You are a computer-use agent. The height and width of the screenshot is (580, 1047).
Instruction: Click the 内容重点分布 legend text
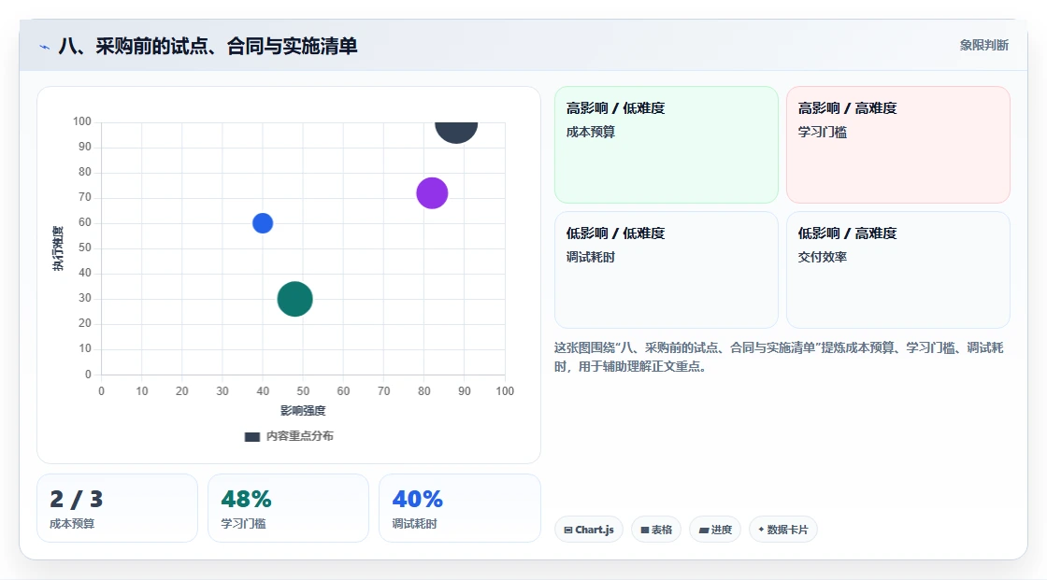[300, 436]
